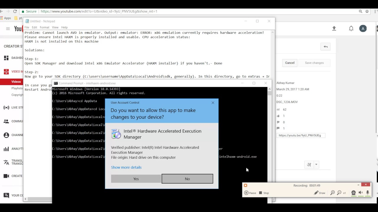Image resolution: width=378 pixels, height=212 pixels.
Task: Open Notepad Edit menu
Action: [x=35, y=27]
